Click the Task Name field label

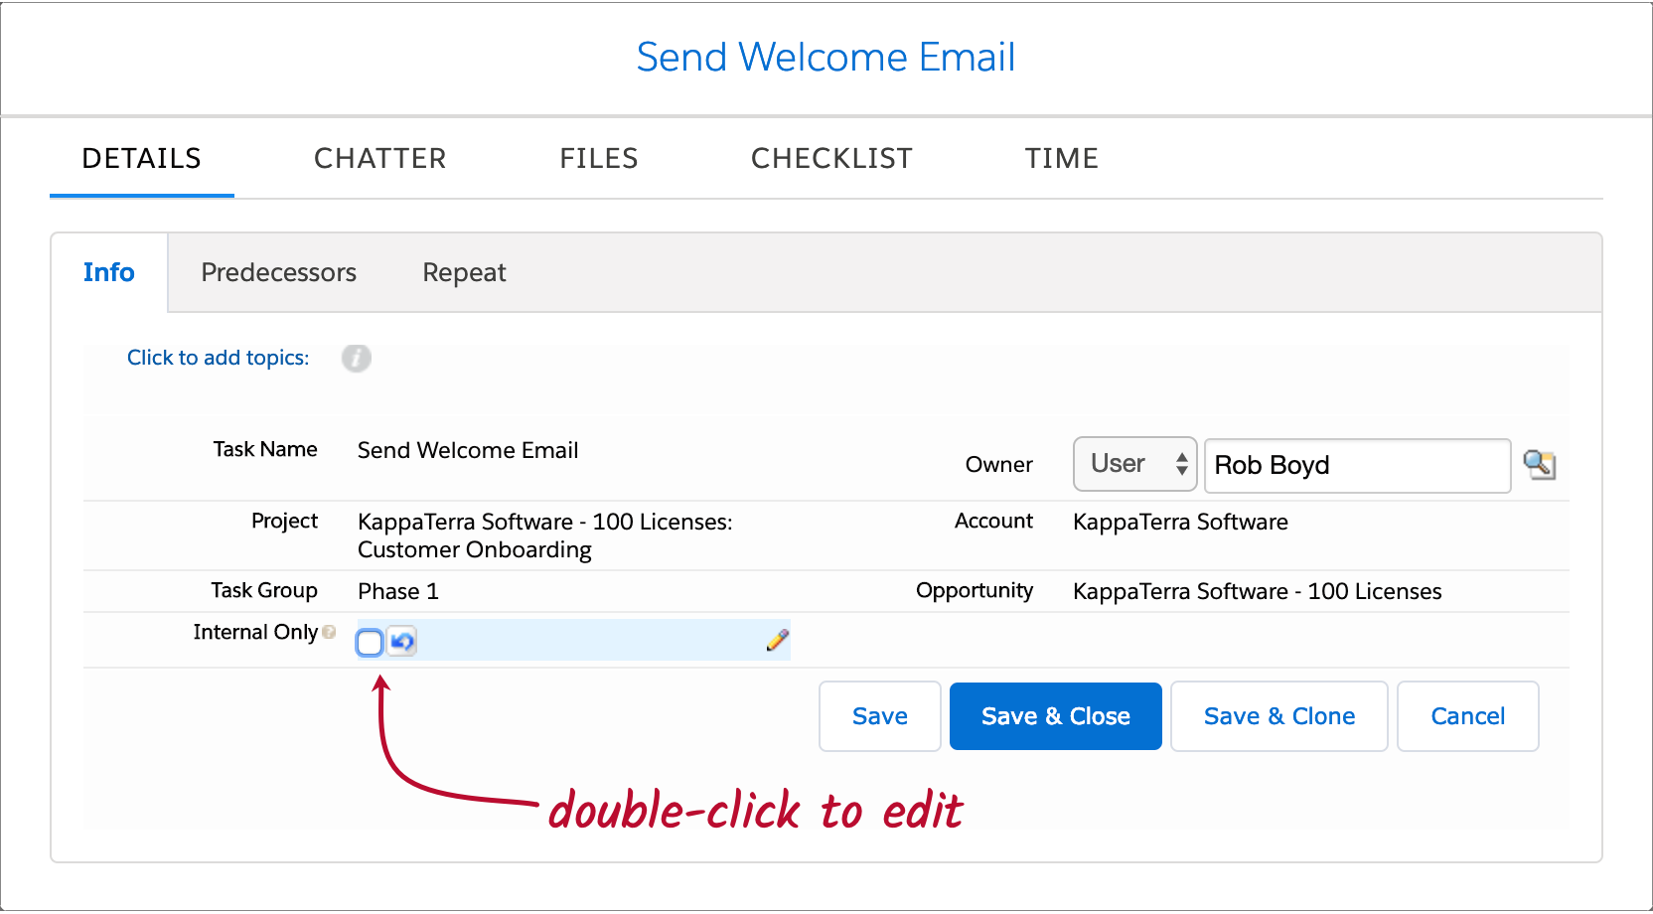tap(265, 449)
